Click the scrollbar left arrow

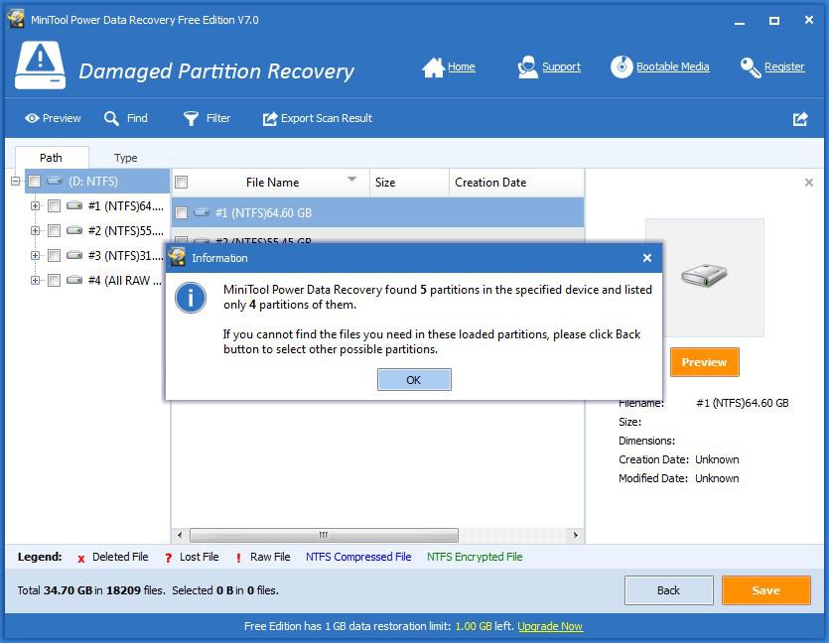[180, 535]
